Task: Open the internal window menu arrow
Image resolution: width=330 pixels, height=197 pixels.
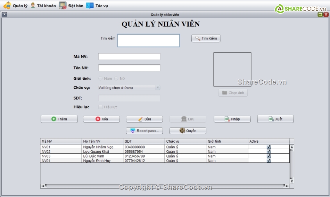Action: click(4, 15)
